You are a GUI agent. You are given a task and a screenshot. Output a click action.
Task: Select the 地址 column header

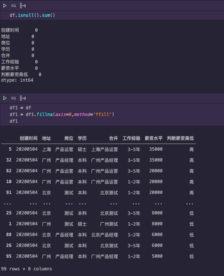point(47,138)
